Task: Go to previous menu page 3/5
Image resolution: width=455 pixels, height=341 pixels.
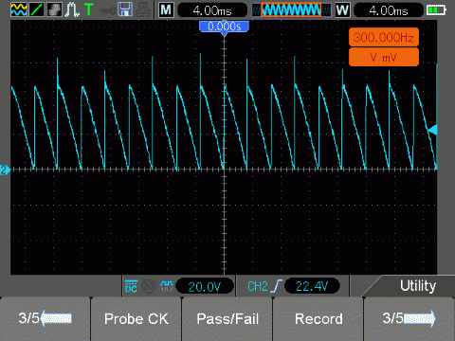Action: pos(45,319)
